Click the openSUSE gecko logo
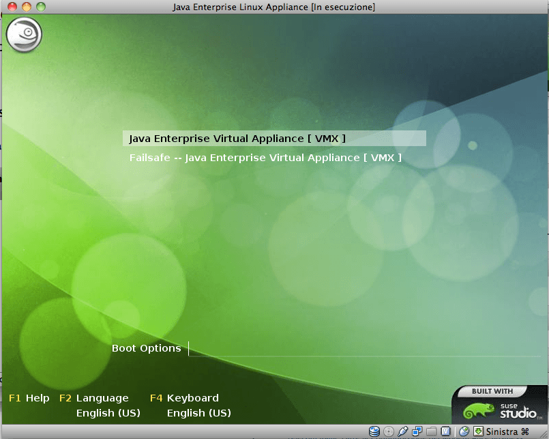 click(x=24, y=35)
